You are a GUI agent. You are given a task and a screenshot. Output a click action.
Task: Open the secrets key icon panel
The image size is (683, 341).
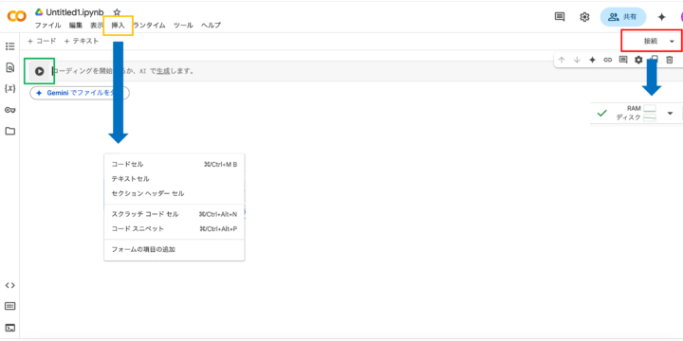pos(9,110)
